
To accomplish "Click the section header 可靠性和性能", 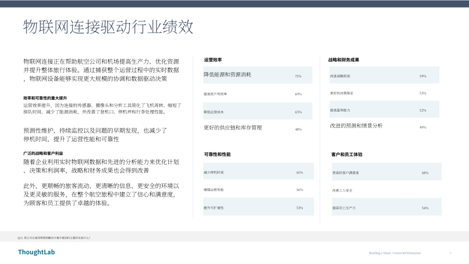I will [218, 154].
